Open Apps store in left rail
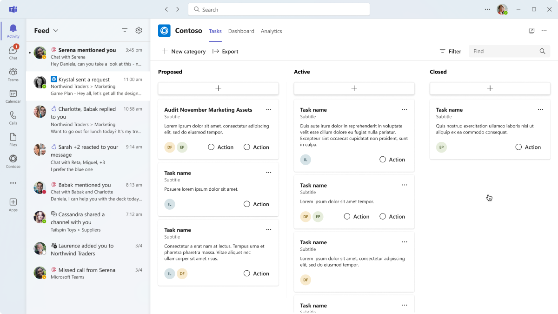Screen dimensions: 558x314 pyautogui.click(x=13, y=205)
